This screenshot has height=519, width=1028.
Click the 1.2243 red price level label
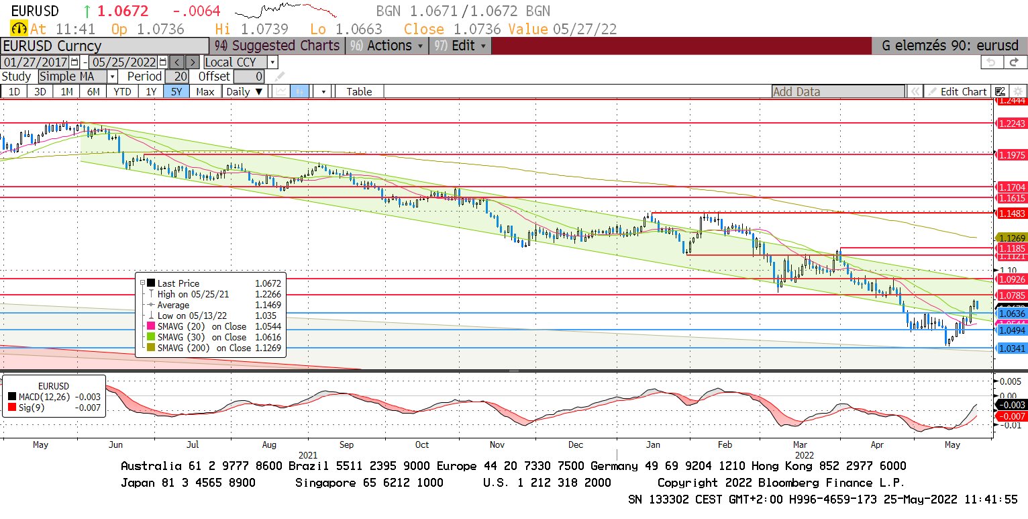click(x=1012, y=123)
